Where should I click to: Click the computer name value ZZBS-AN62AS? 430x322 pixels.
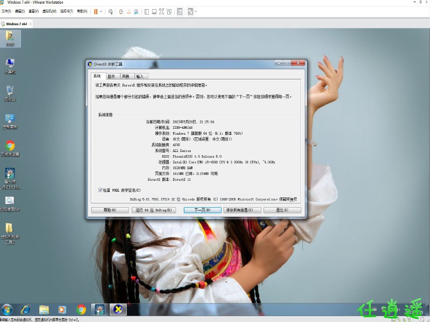coord(183,128)
